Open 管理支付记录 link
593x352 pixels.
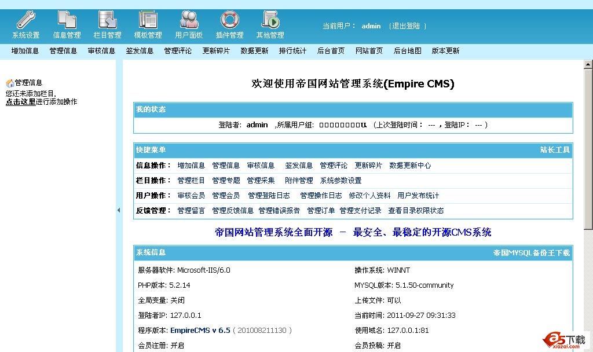click(360, 211)
